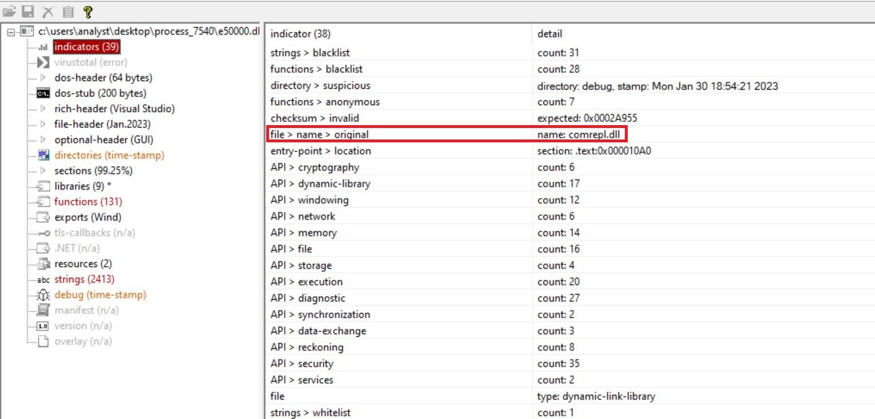Select the resources (2) entry
Image resolution: width=875 pixels, height=419 pixels.
[x=83, y=264]
